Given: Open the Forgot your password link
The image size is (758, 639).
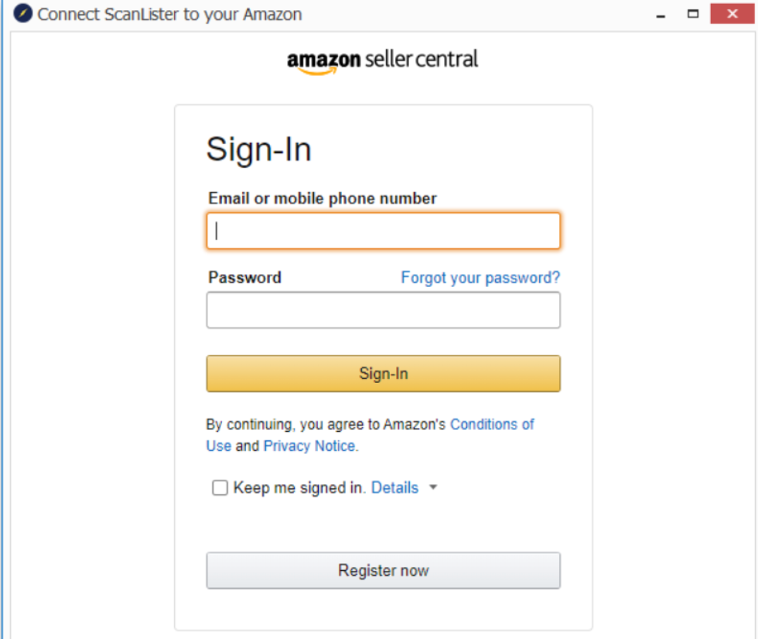Looking at the screenshot, I should click(x=480, y=278).
